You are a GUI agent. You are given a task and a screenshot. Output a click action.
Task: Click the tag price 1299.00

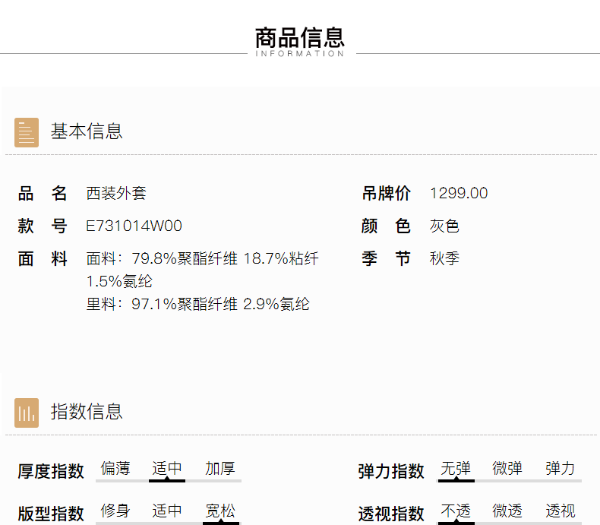click(x=459, y=194)
